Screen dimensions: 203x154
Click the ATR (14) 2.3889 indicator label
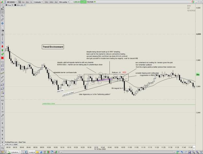pyautogui.click(x=11, y=145)
